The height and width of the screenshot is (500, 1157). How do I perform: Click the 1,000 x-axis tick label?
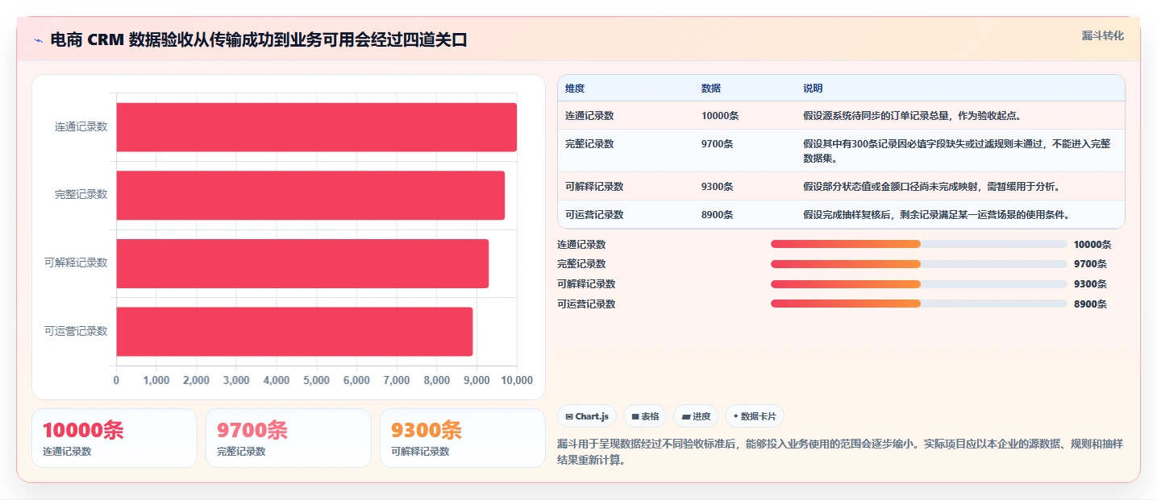click(x=156, y=380)
